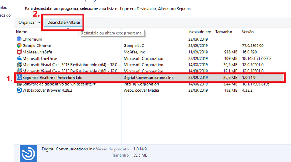Click the Segurazo Realtime Protection icon
This screenshot has height=162, width=291.
[19, 78]
